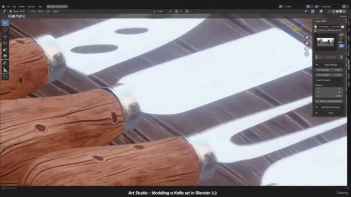
Task: Open the object visibility and selectability dropdown
Action: tap(307, 11)
